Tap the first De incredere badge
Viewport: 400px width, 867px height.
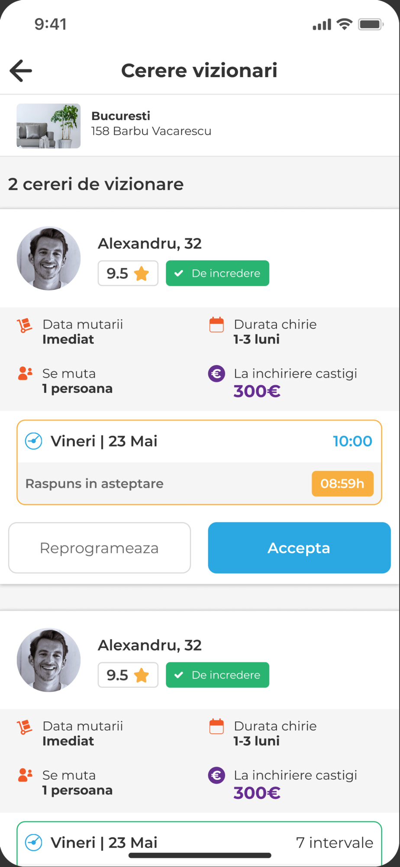coord(217,274)
